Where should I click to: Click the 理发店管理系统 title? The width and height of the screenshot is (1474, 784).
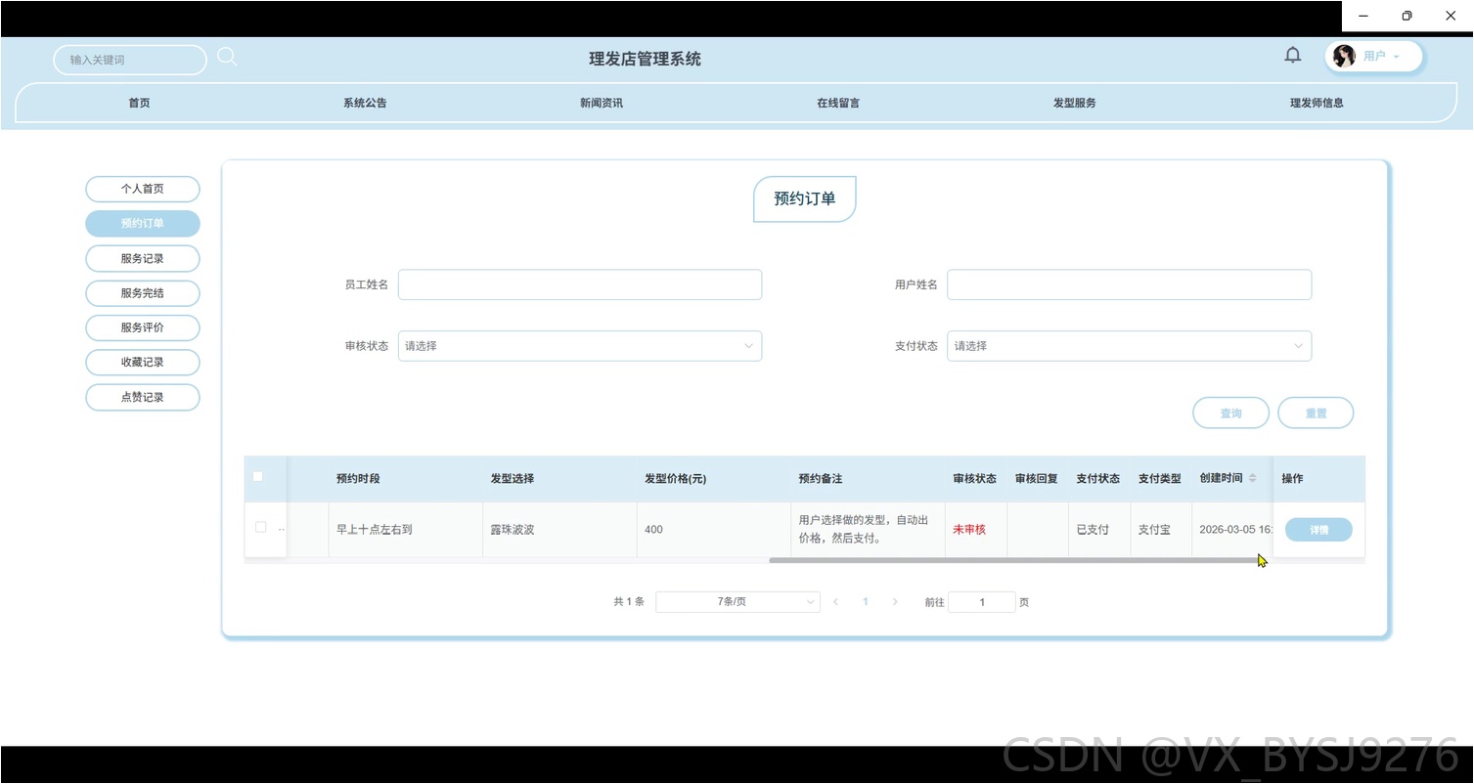tap(645, 59)
